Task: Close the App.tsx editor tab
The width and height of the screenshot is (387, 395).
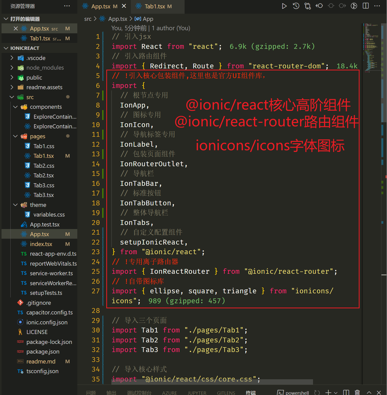Action: tap(124, 6)
